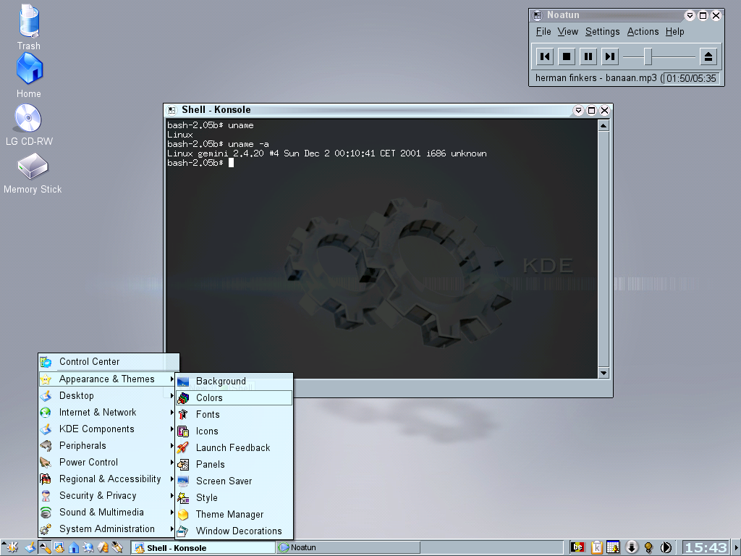Open the Trash desktop icon
The width and height of the screenshot is (741, 556).
29,22
